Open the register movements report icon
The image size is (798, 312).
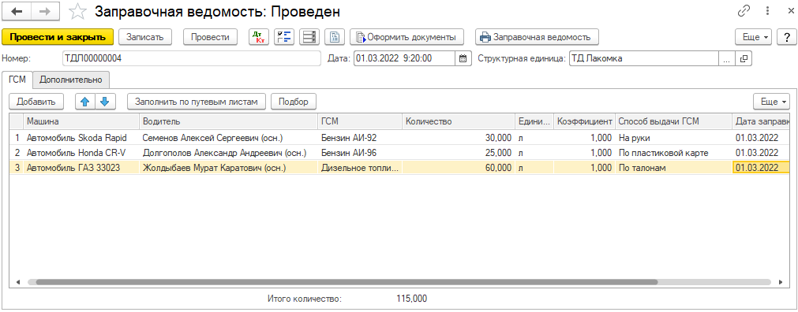pyautogui.click(x=309, y=37)
